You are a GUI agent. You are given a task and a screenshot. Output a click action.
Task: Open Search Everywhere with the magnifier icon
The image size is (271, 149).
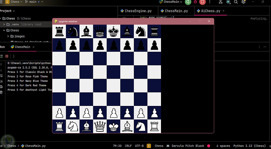[236, 2]
